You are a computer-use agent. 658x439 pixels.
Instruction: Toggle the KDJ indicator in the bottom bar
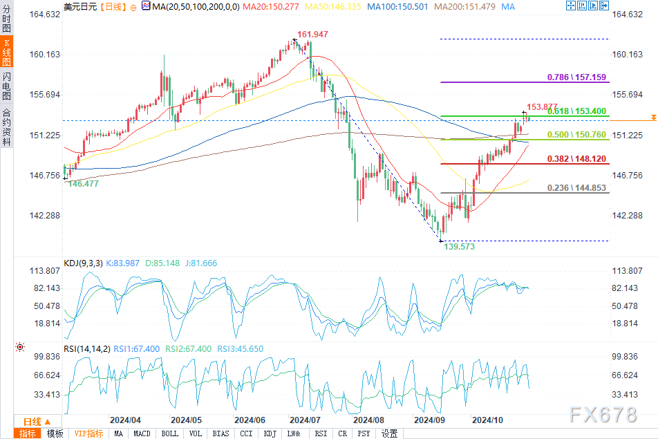pos(270,433)
